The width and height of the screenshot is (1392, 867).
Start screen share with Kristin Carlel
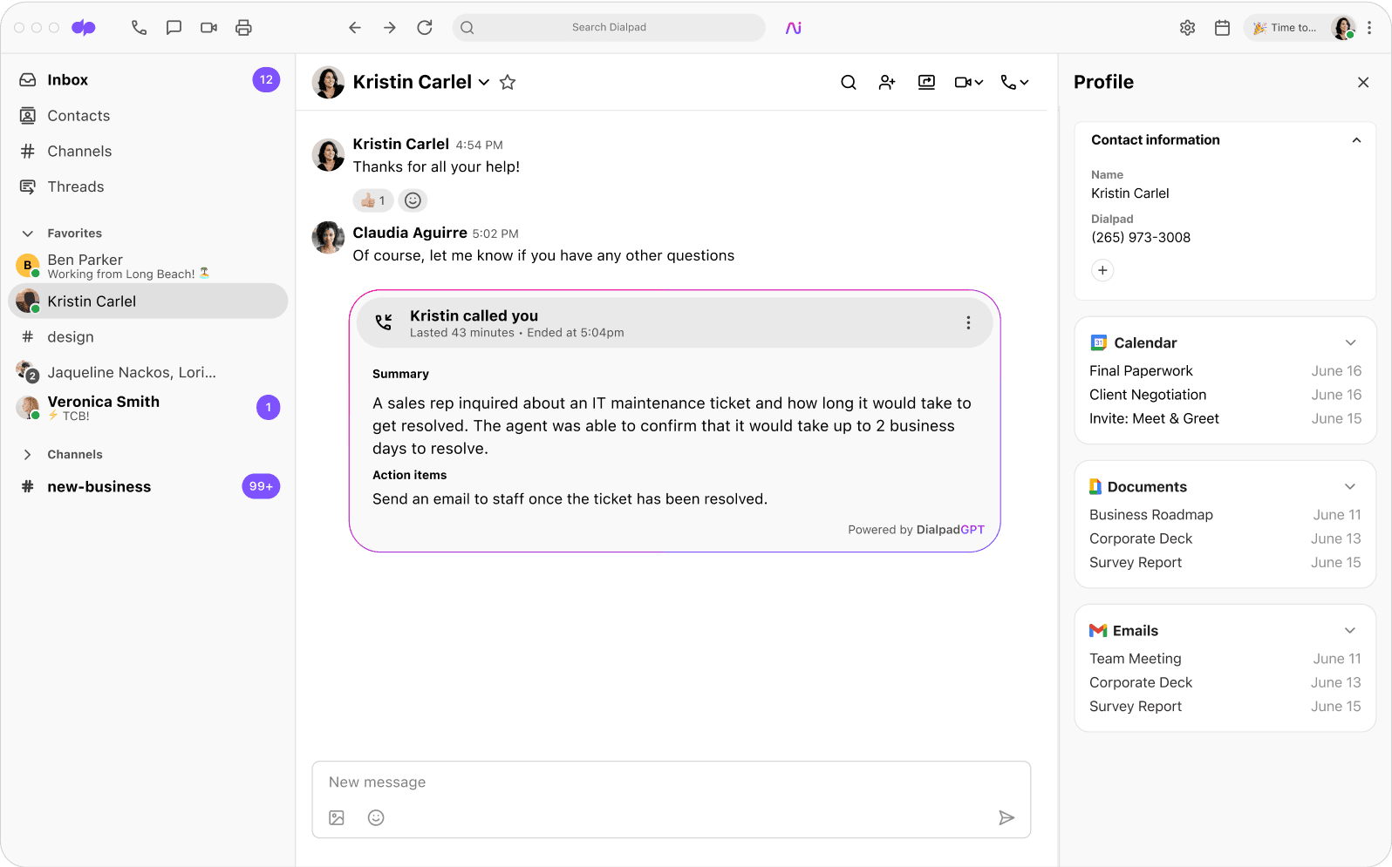[926, 82]
